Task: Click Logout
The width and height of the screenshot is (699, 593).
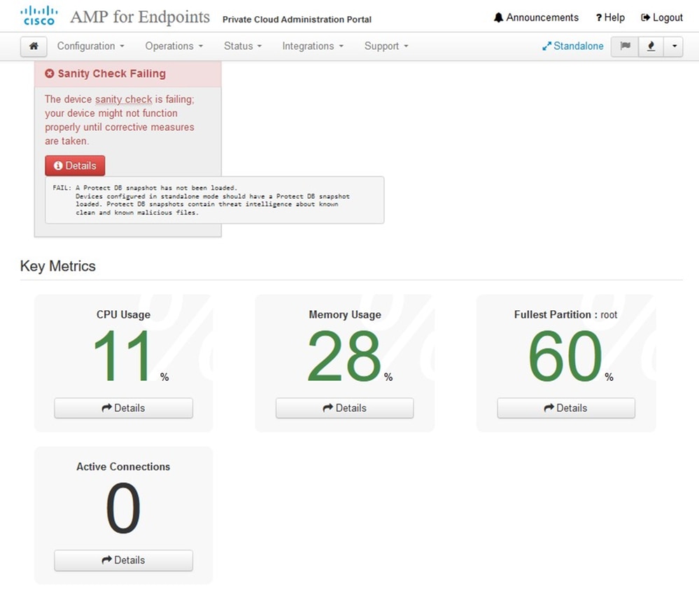Action: [x=662, y=18]
